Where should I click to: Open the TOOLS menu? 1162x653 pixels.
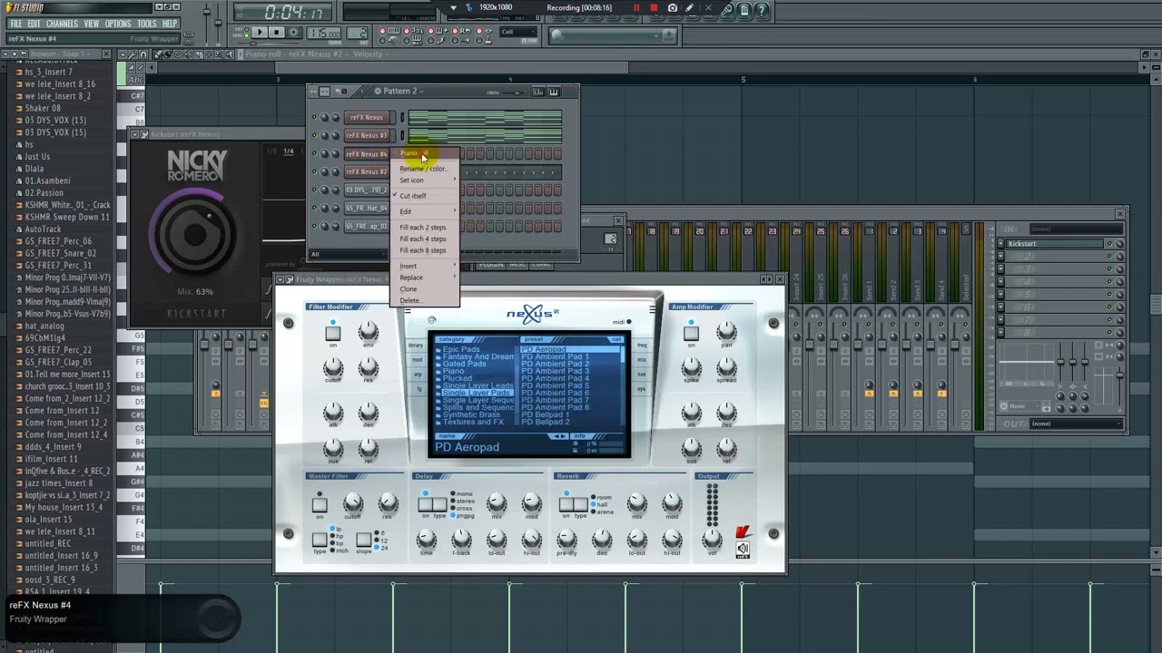point(147,24)
